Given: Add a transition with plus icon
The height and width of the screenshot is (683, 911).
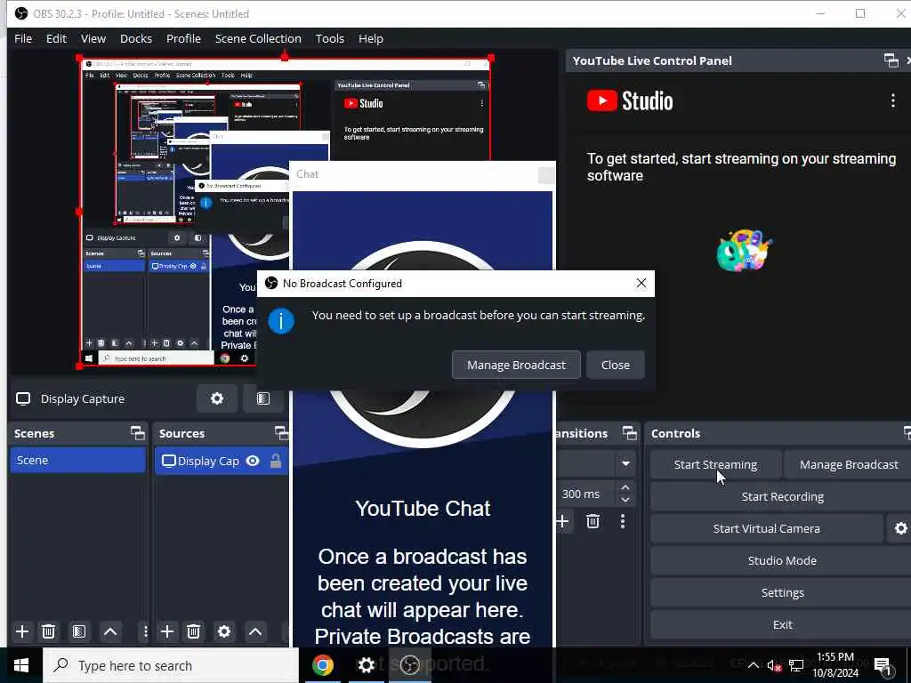Looking at the screenshot, I should pyautogui.click(x=562, y=521).
